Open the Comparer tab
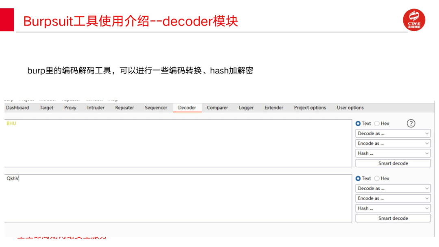The height and width of the screenshot is (247, 439). coord(217,108)
